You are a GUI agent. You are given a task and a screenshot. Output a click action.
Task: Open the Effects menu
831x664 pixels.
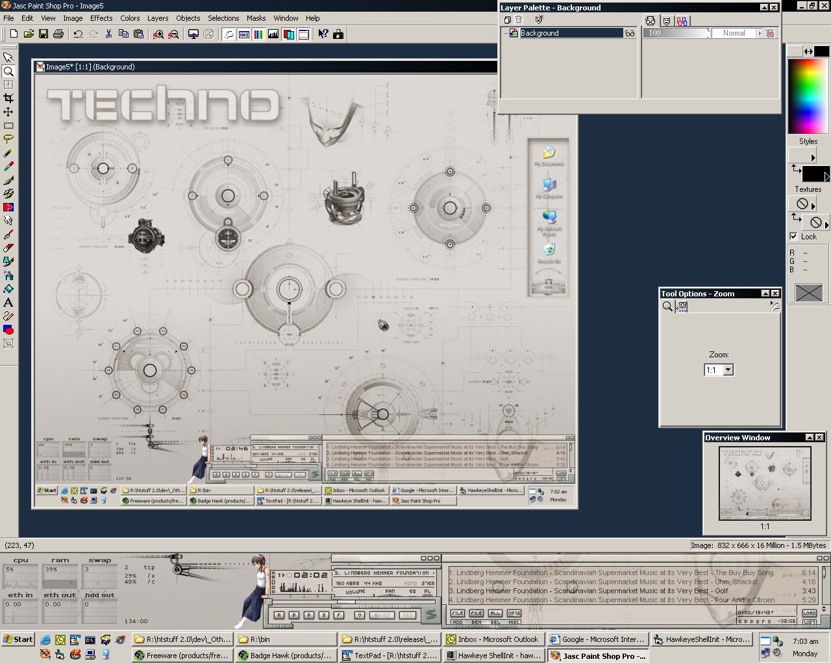(x=101, y=18)
